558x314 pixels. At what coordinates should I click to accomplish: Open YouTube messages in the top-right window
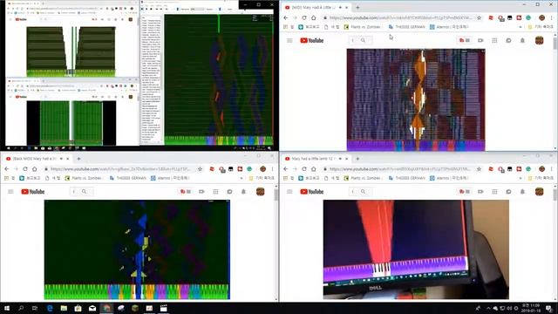pos(508,41)
